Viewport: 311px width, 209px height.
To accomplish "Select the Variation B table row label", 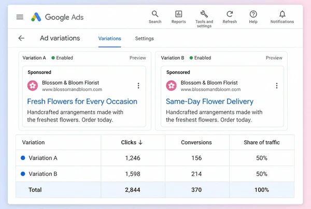I will coord(43,174).
